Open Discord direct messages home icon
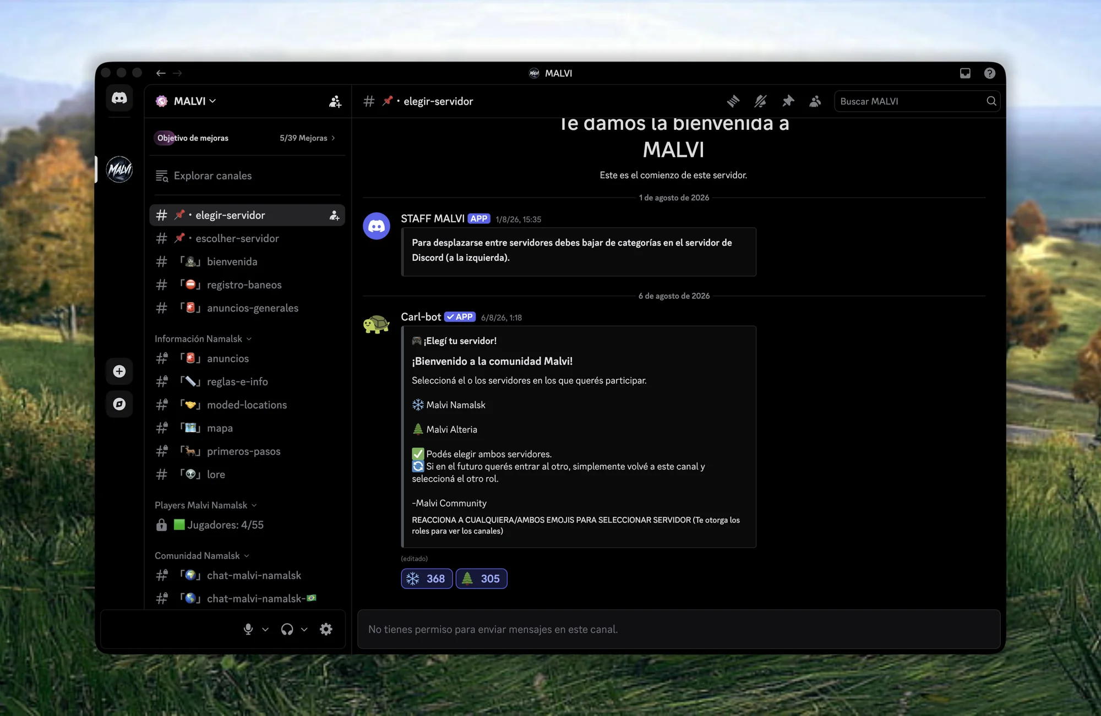1101x716 pixels. tap(119, 99)
